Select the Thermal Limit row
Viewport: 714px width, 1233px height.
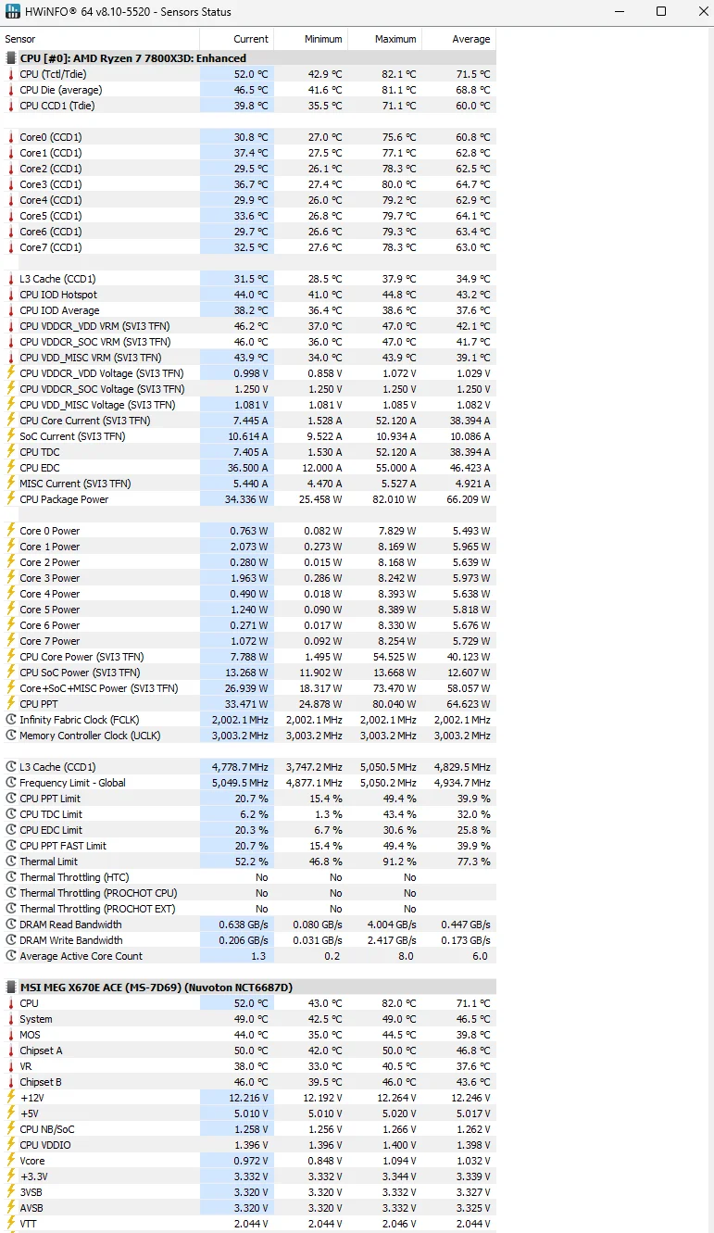[x=248, y=862]
